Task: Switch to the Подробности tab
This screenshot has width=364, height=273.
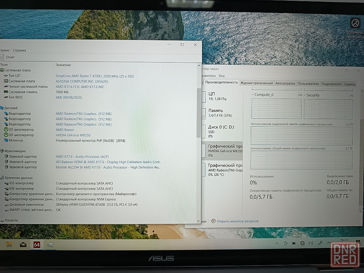Action: pos(331,84)
